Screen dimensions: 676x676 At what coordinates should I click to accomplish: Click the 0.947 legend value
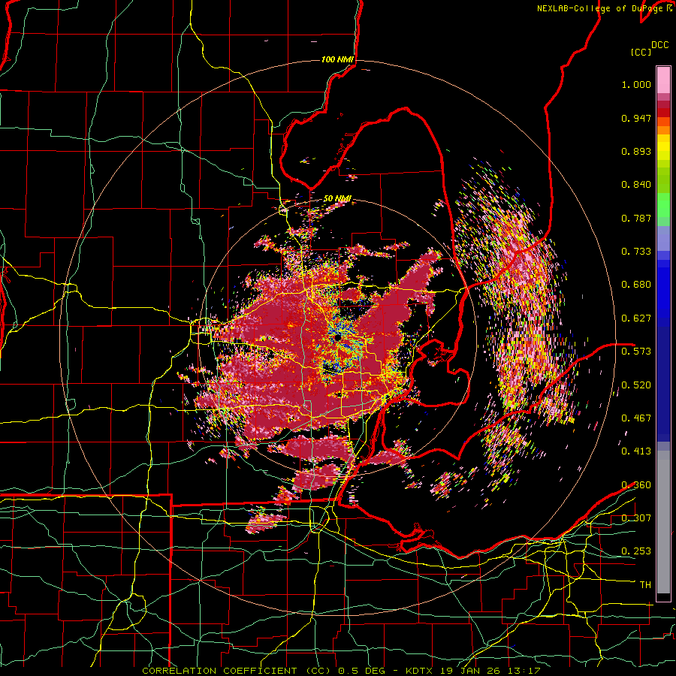(x=636, y=118)
